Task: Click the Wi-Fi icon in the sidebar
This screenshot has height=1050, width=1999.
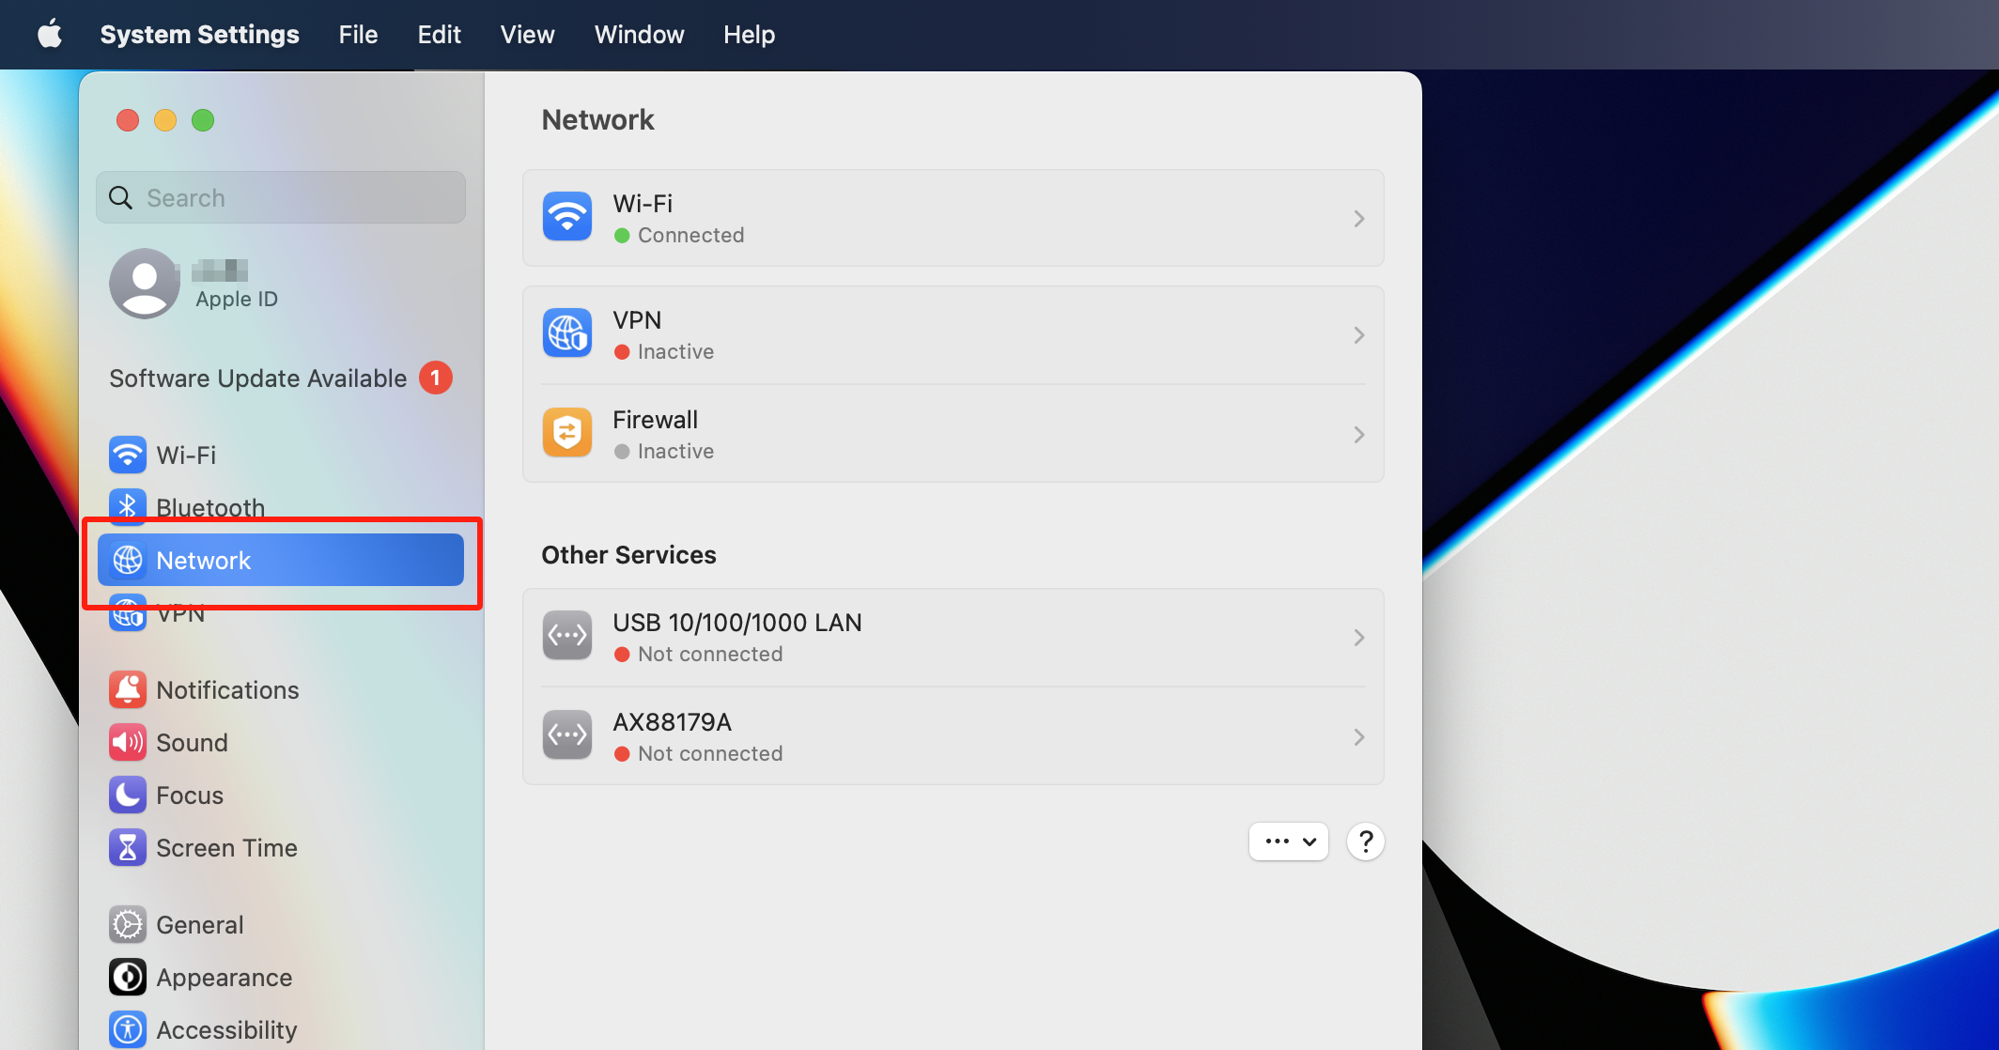Action: (128, 455)
